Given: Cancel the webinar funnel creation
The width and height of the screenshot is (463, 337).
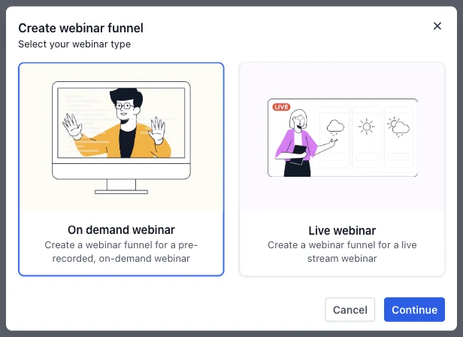Looking at the screenshot, I should pyautogui.click(x=350, y=309).
